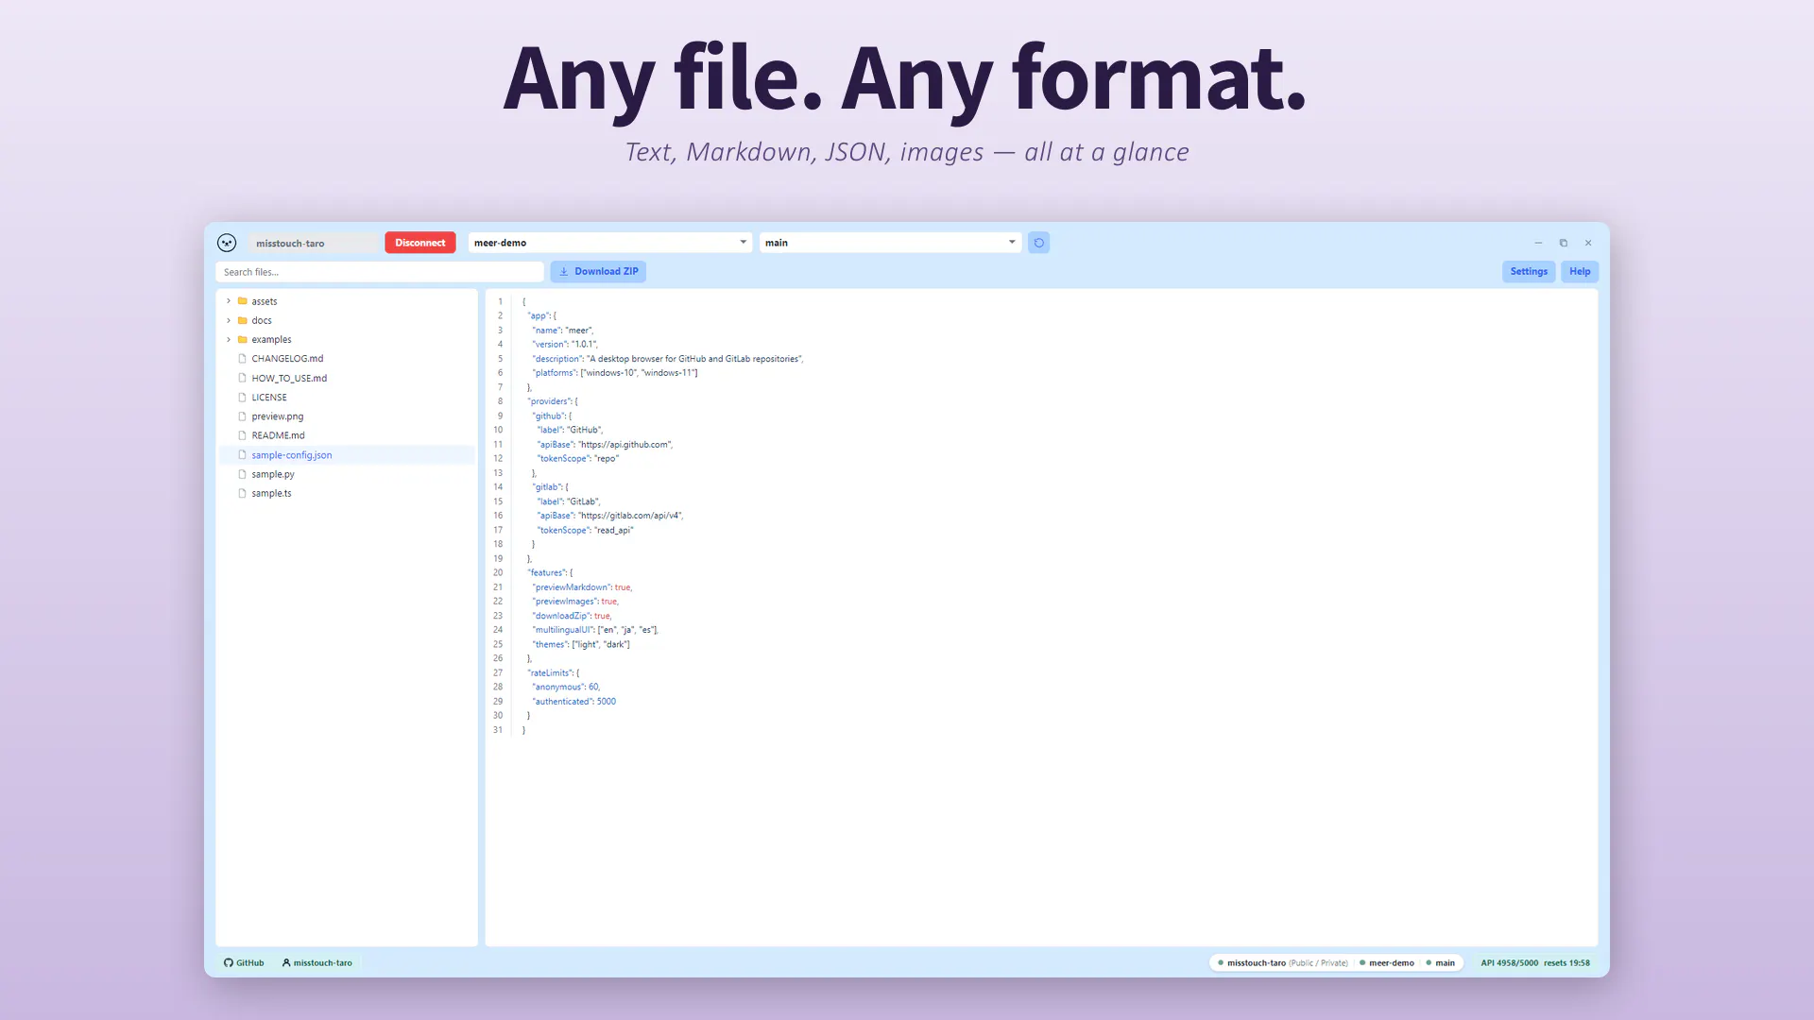Click the "API 4958/5000" rate limit text

[1510, 963]
